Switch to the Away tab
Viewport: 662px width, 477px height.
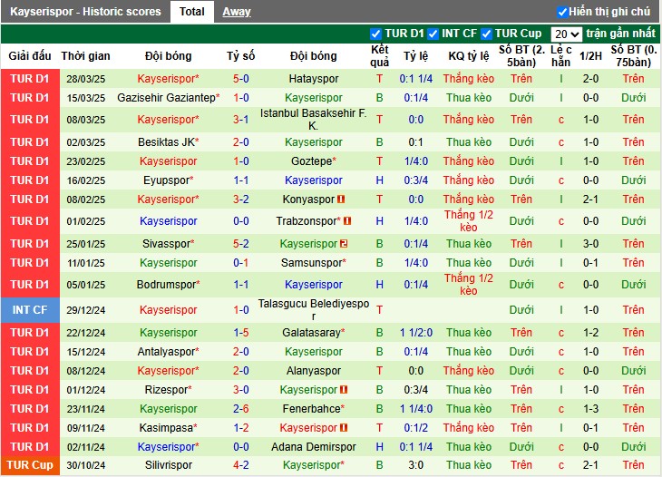pos(237,12)
